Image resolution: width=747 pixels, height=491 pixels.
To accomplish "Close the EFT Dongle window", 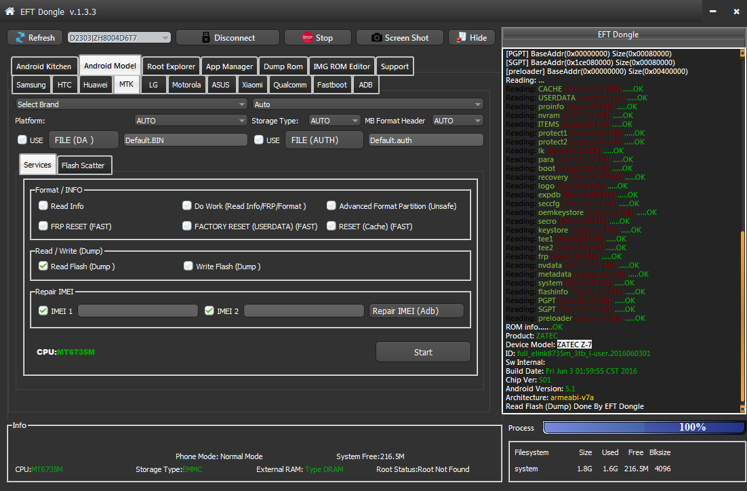I will (736, 12).
